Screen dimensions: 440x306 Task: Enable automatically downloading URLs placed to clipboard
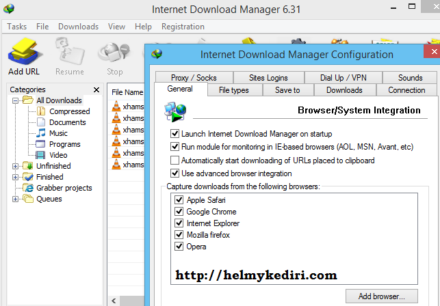[174, 161]
